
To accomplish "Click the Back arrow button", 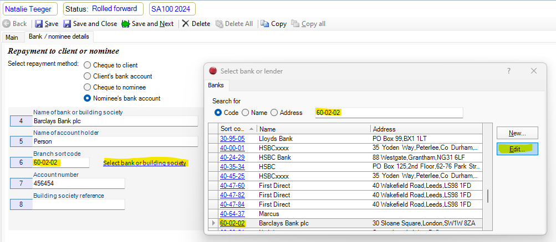I will pos(7,24).
